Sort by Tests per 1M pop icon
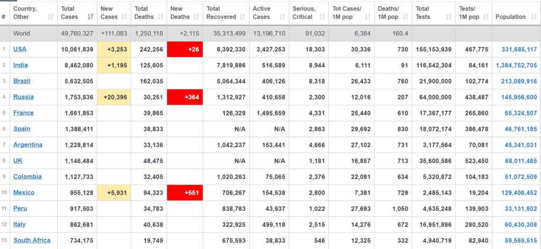Viewport: 541px width, 249px height. (x=485, y=17)
